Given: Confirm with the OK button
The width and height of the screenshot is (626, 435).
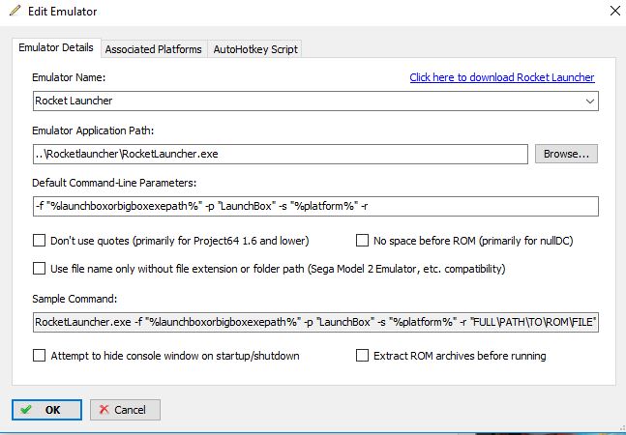Looking at the screenshot, I should coord(46,410).
